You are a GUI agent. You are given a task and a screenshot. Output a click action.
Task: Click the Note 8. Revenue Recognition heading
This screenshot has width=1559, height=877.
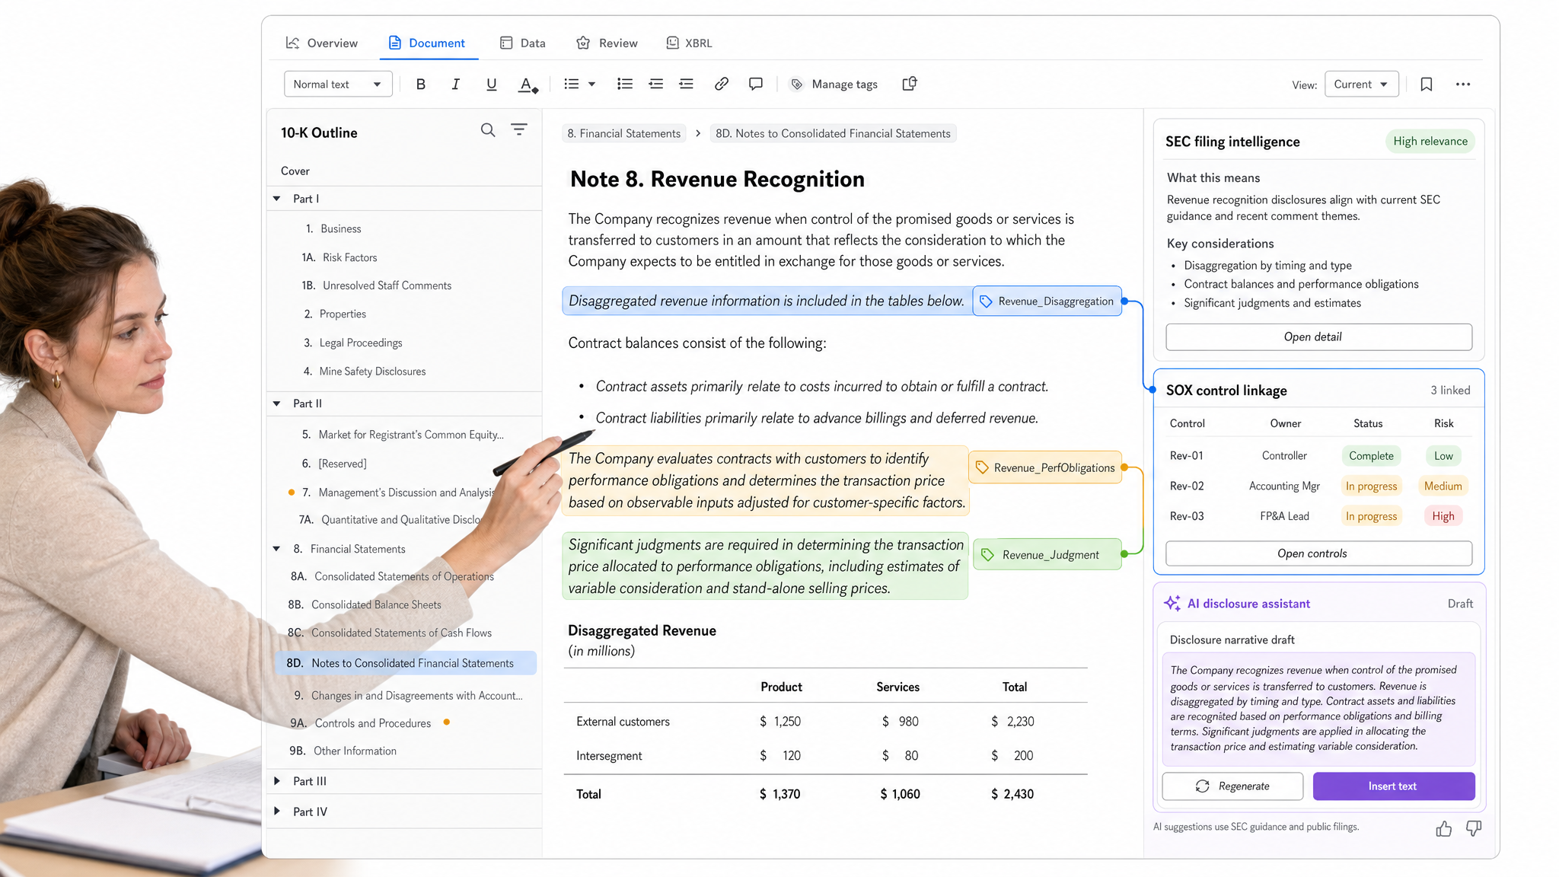tap(718, 180)
